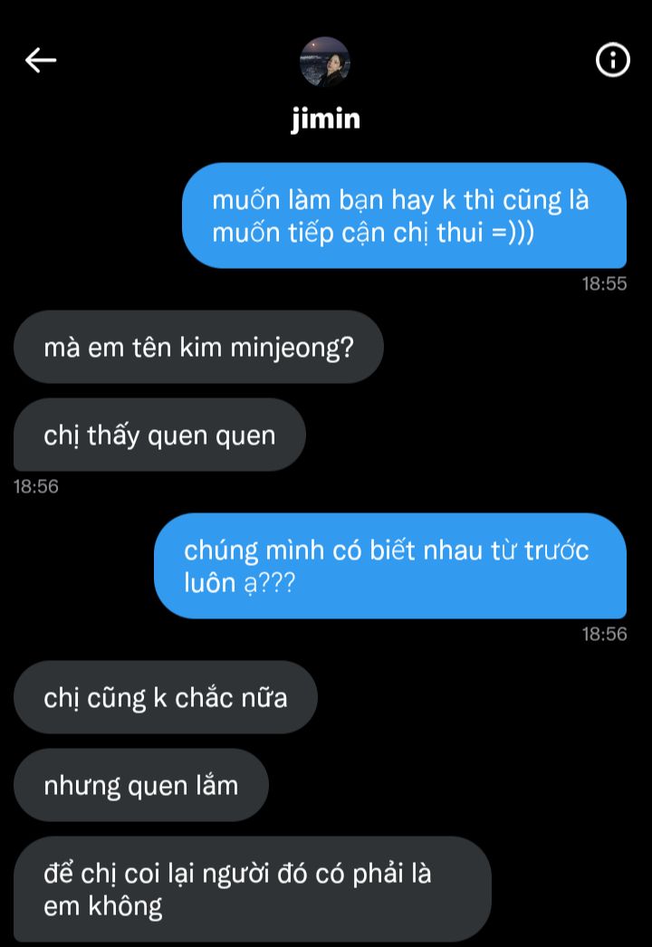
Task: Select the message "mà em tên kim minjeong?"
Action: 198,348
